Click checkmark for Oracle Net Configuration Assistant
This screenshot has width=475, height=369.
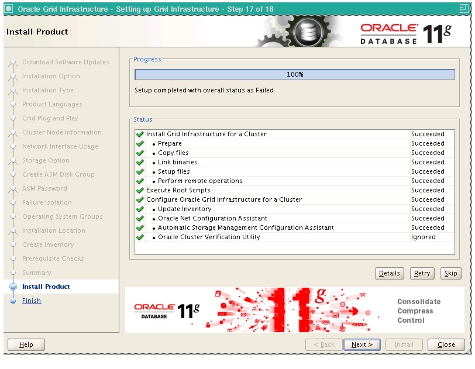click(x=140, y=219)
